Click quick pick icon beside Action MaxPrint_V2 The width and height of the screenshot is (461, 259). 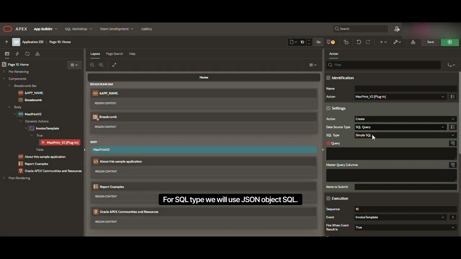[x=453, y=97]
